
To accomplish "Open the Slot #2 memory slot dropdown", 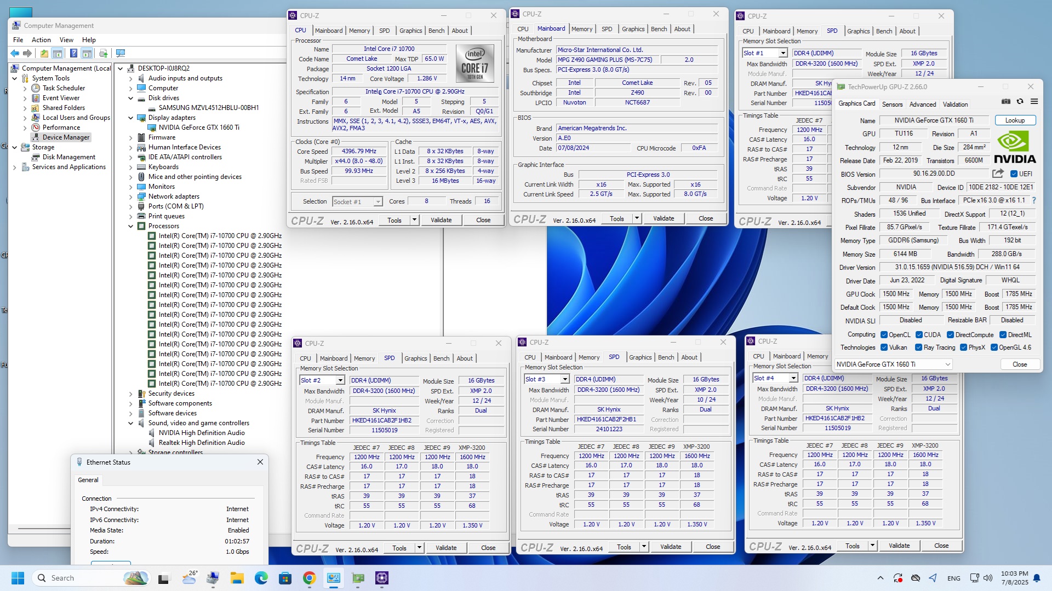I will [x=340, y=380].
